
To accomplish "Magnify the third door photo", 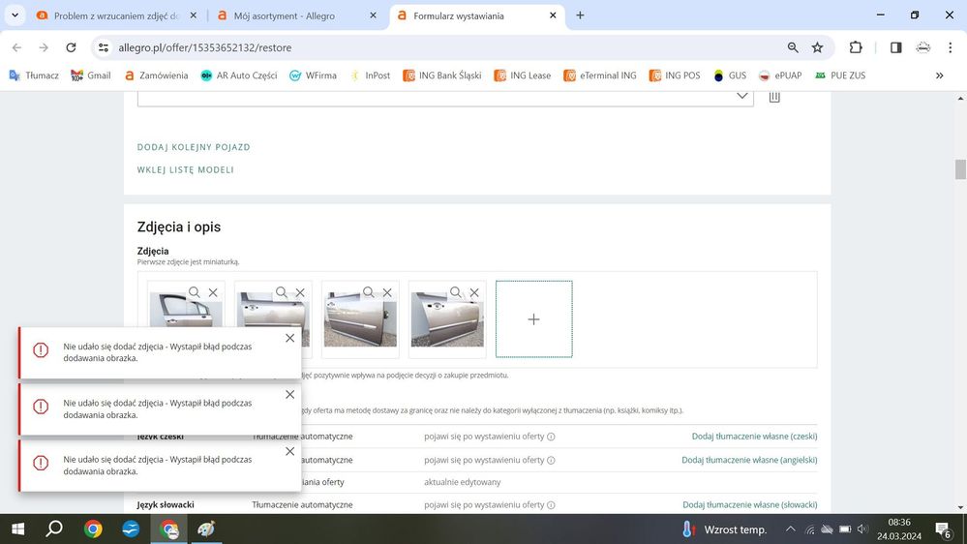I will [369, 292].
